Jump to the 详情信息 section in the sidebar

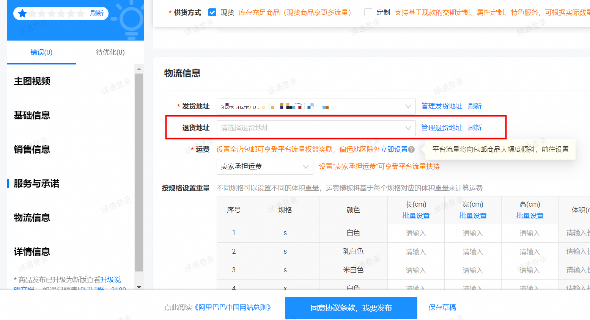pyautogui.click(x=32, y=252)
